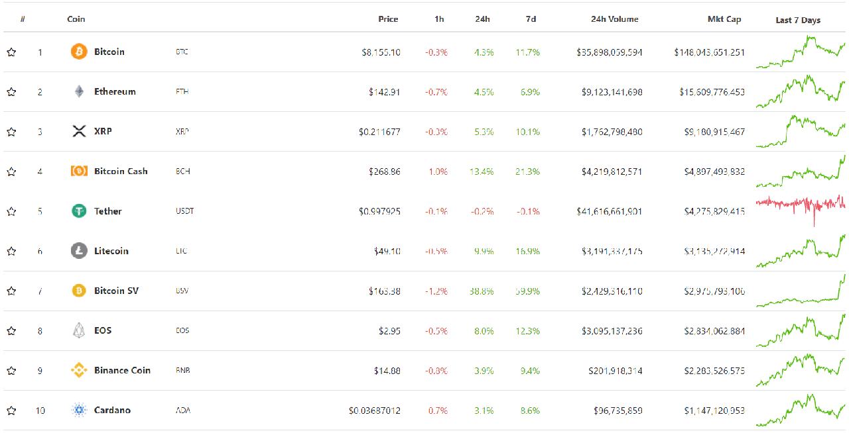The image size is (849, 433).
Task: Click Binance Coin's 24h volume $201,918,314
Action: click(615, 371)
